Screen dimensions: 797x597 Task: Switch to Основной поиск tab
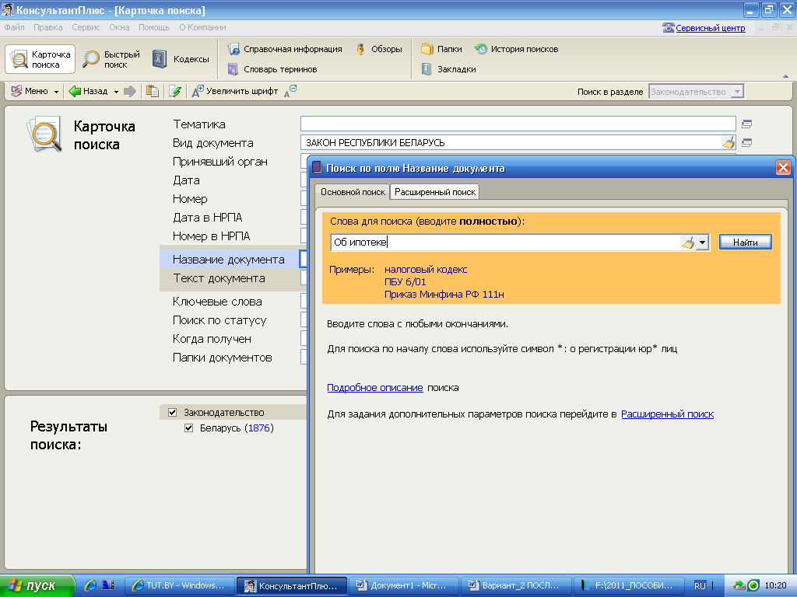click(x=353, y=193)
